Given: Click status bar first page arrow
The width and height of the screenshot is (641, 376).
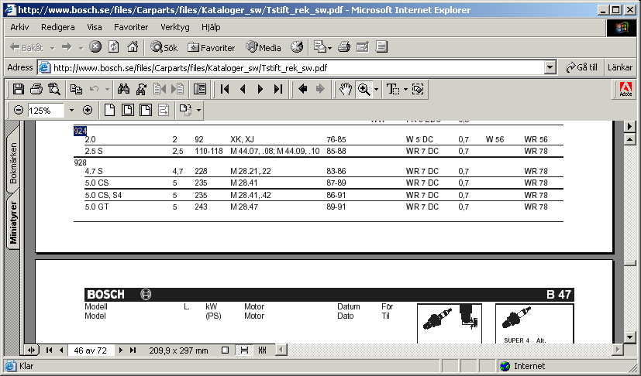Looking at the screenshot, I should 49,350.
